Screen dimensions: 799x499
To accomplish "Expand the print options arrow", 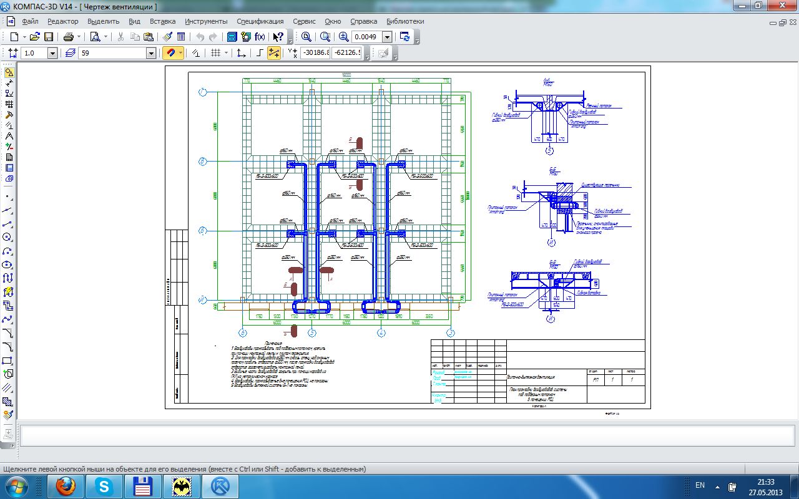I will coord(79,37).
